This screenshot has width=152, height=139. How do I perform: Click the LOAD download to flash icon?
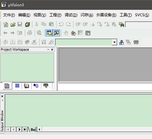click(44, 42)
